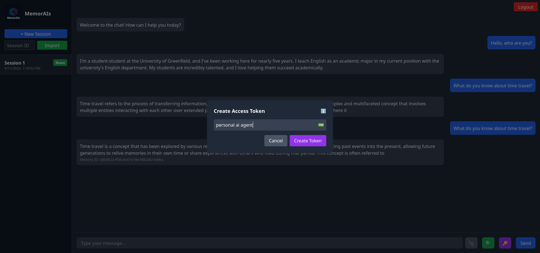The image size is (540, 253).
Task: Click the password manager icon in token field
Action: [321, 125]
